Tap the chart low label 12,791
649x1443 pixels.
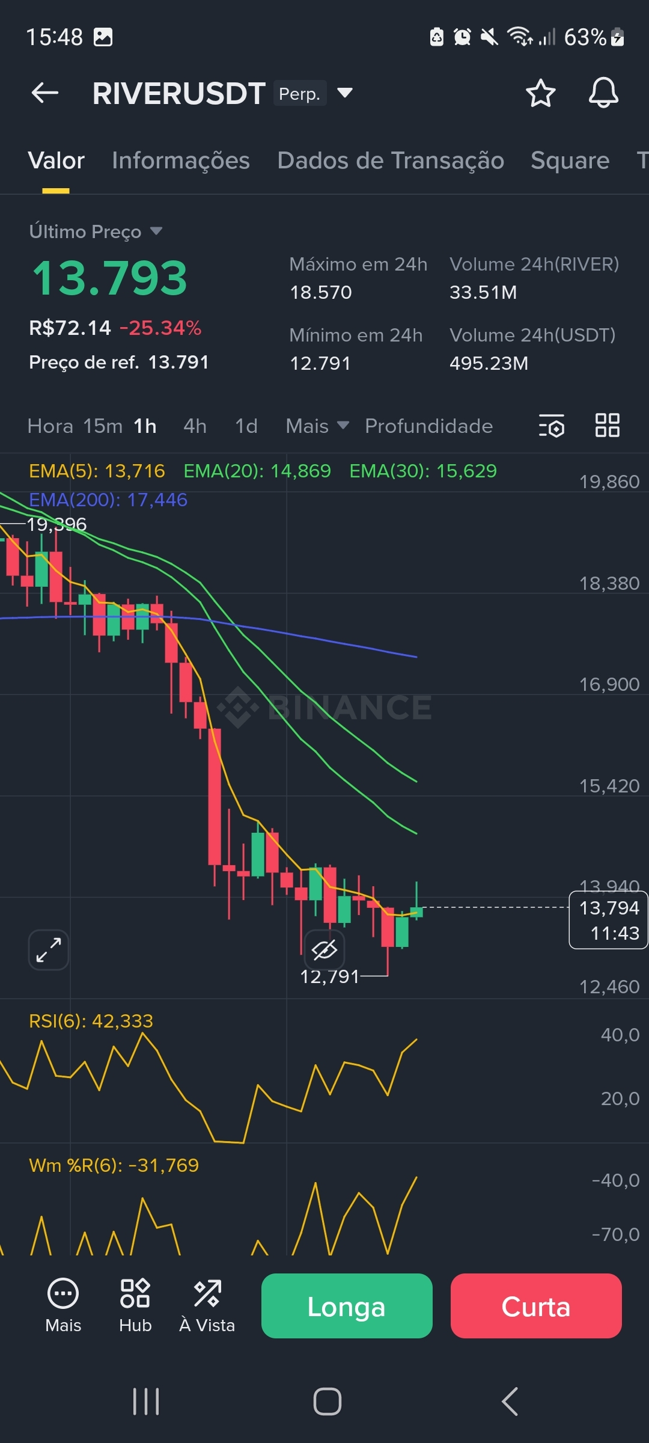[x=329, y=976]
